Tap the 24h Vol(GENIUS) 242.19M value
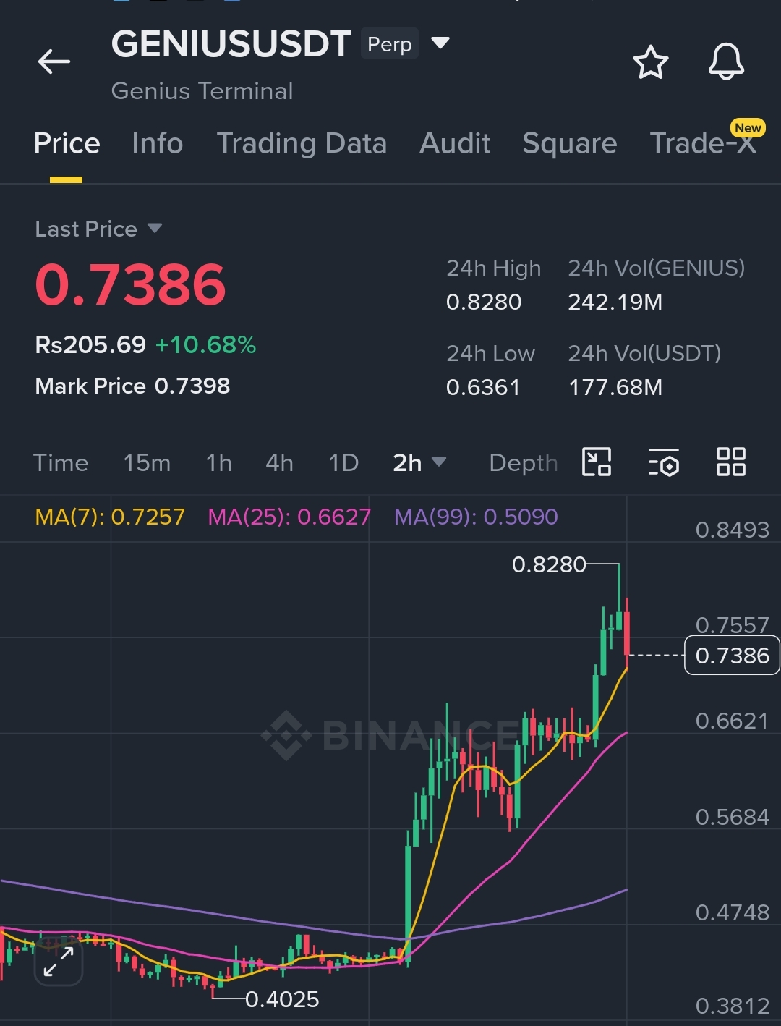This screenshot has width=781, height=1026. (x=615, y=302)
